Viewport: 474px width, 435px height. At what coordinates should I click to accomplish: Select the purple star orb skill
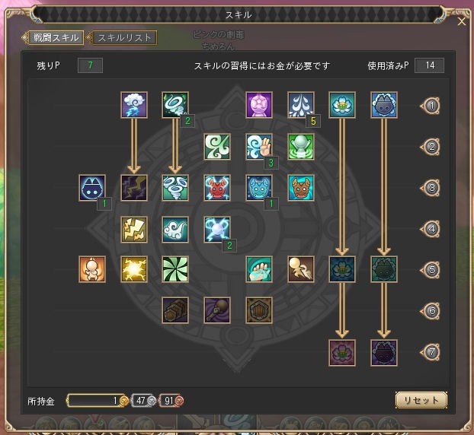(259, 105)
